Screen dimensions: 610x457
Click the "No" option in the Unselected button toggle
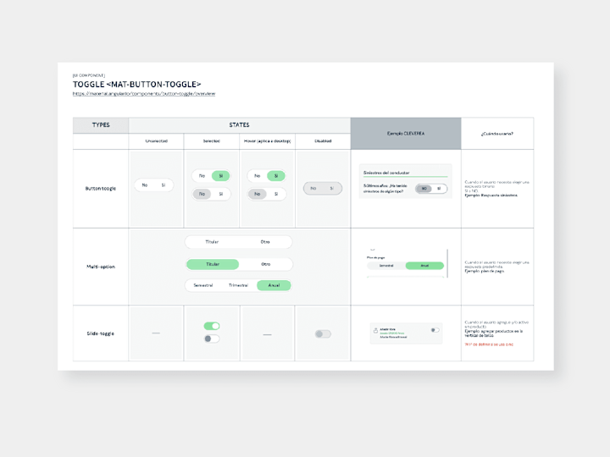pyautogui.click(x=145, y=185)
